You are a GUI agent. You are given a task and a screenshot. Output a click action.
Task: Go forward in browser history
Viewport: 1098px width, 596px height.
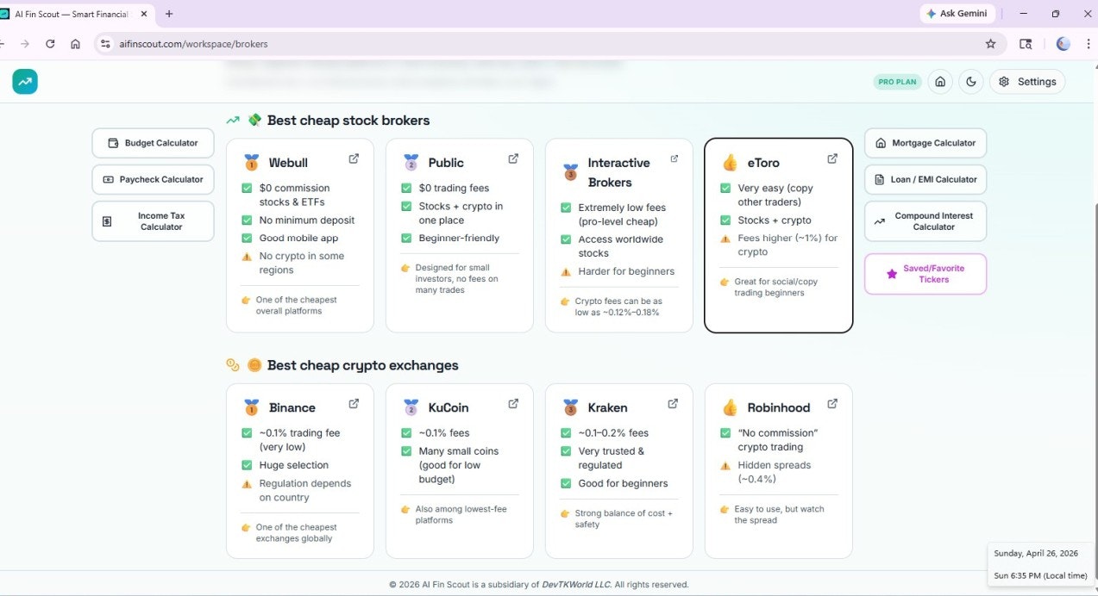[x=25, y=44]
